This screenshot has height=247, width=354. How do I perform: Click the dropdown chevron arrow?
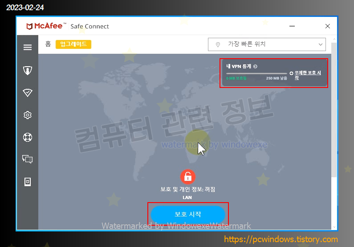tap(320, 44)
